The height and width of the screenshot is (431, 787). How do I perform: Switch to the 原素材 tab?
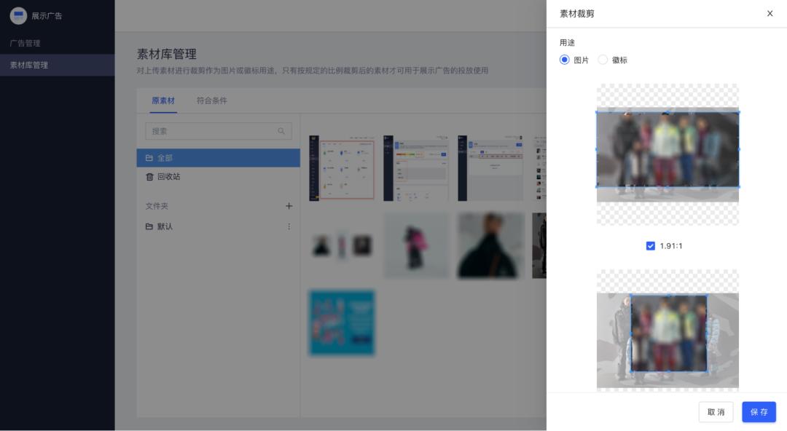tap(163, 100)
